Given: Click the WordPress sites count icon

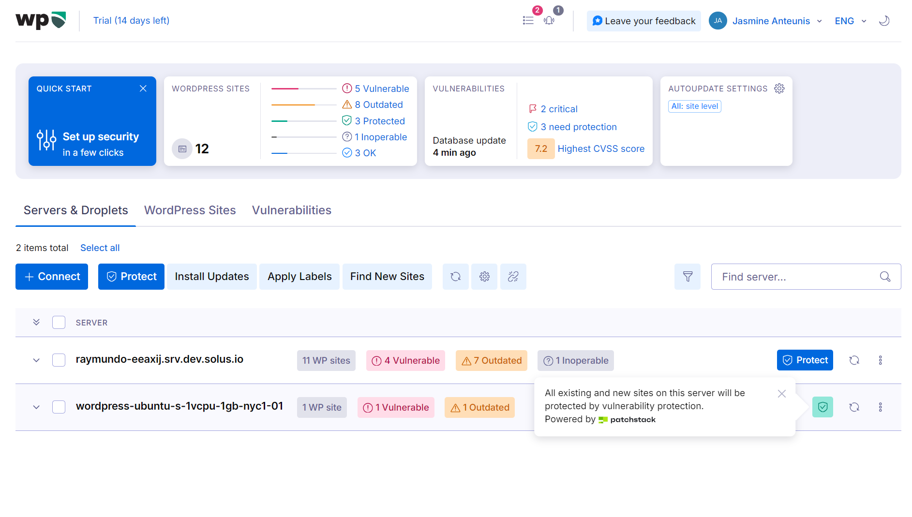Looking at the screenshot, I should point(182,149).
